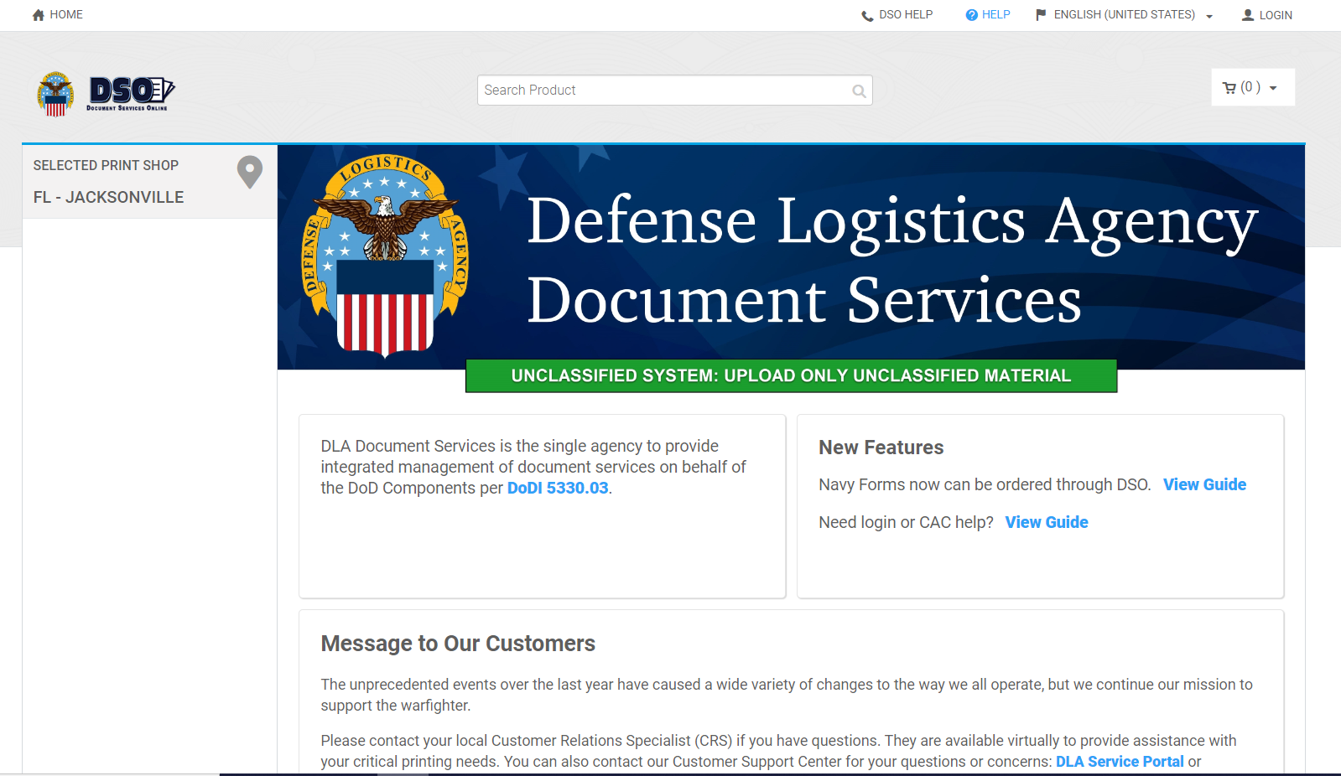Click the blue Help question mark icon
1341x776 pixels.
971,15
